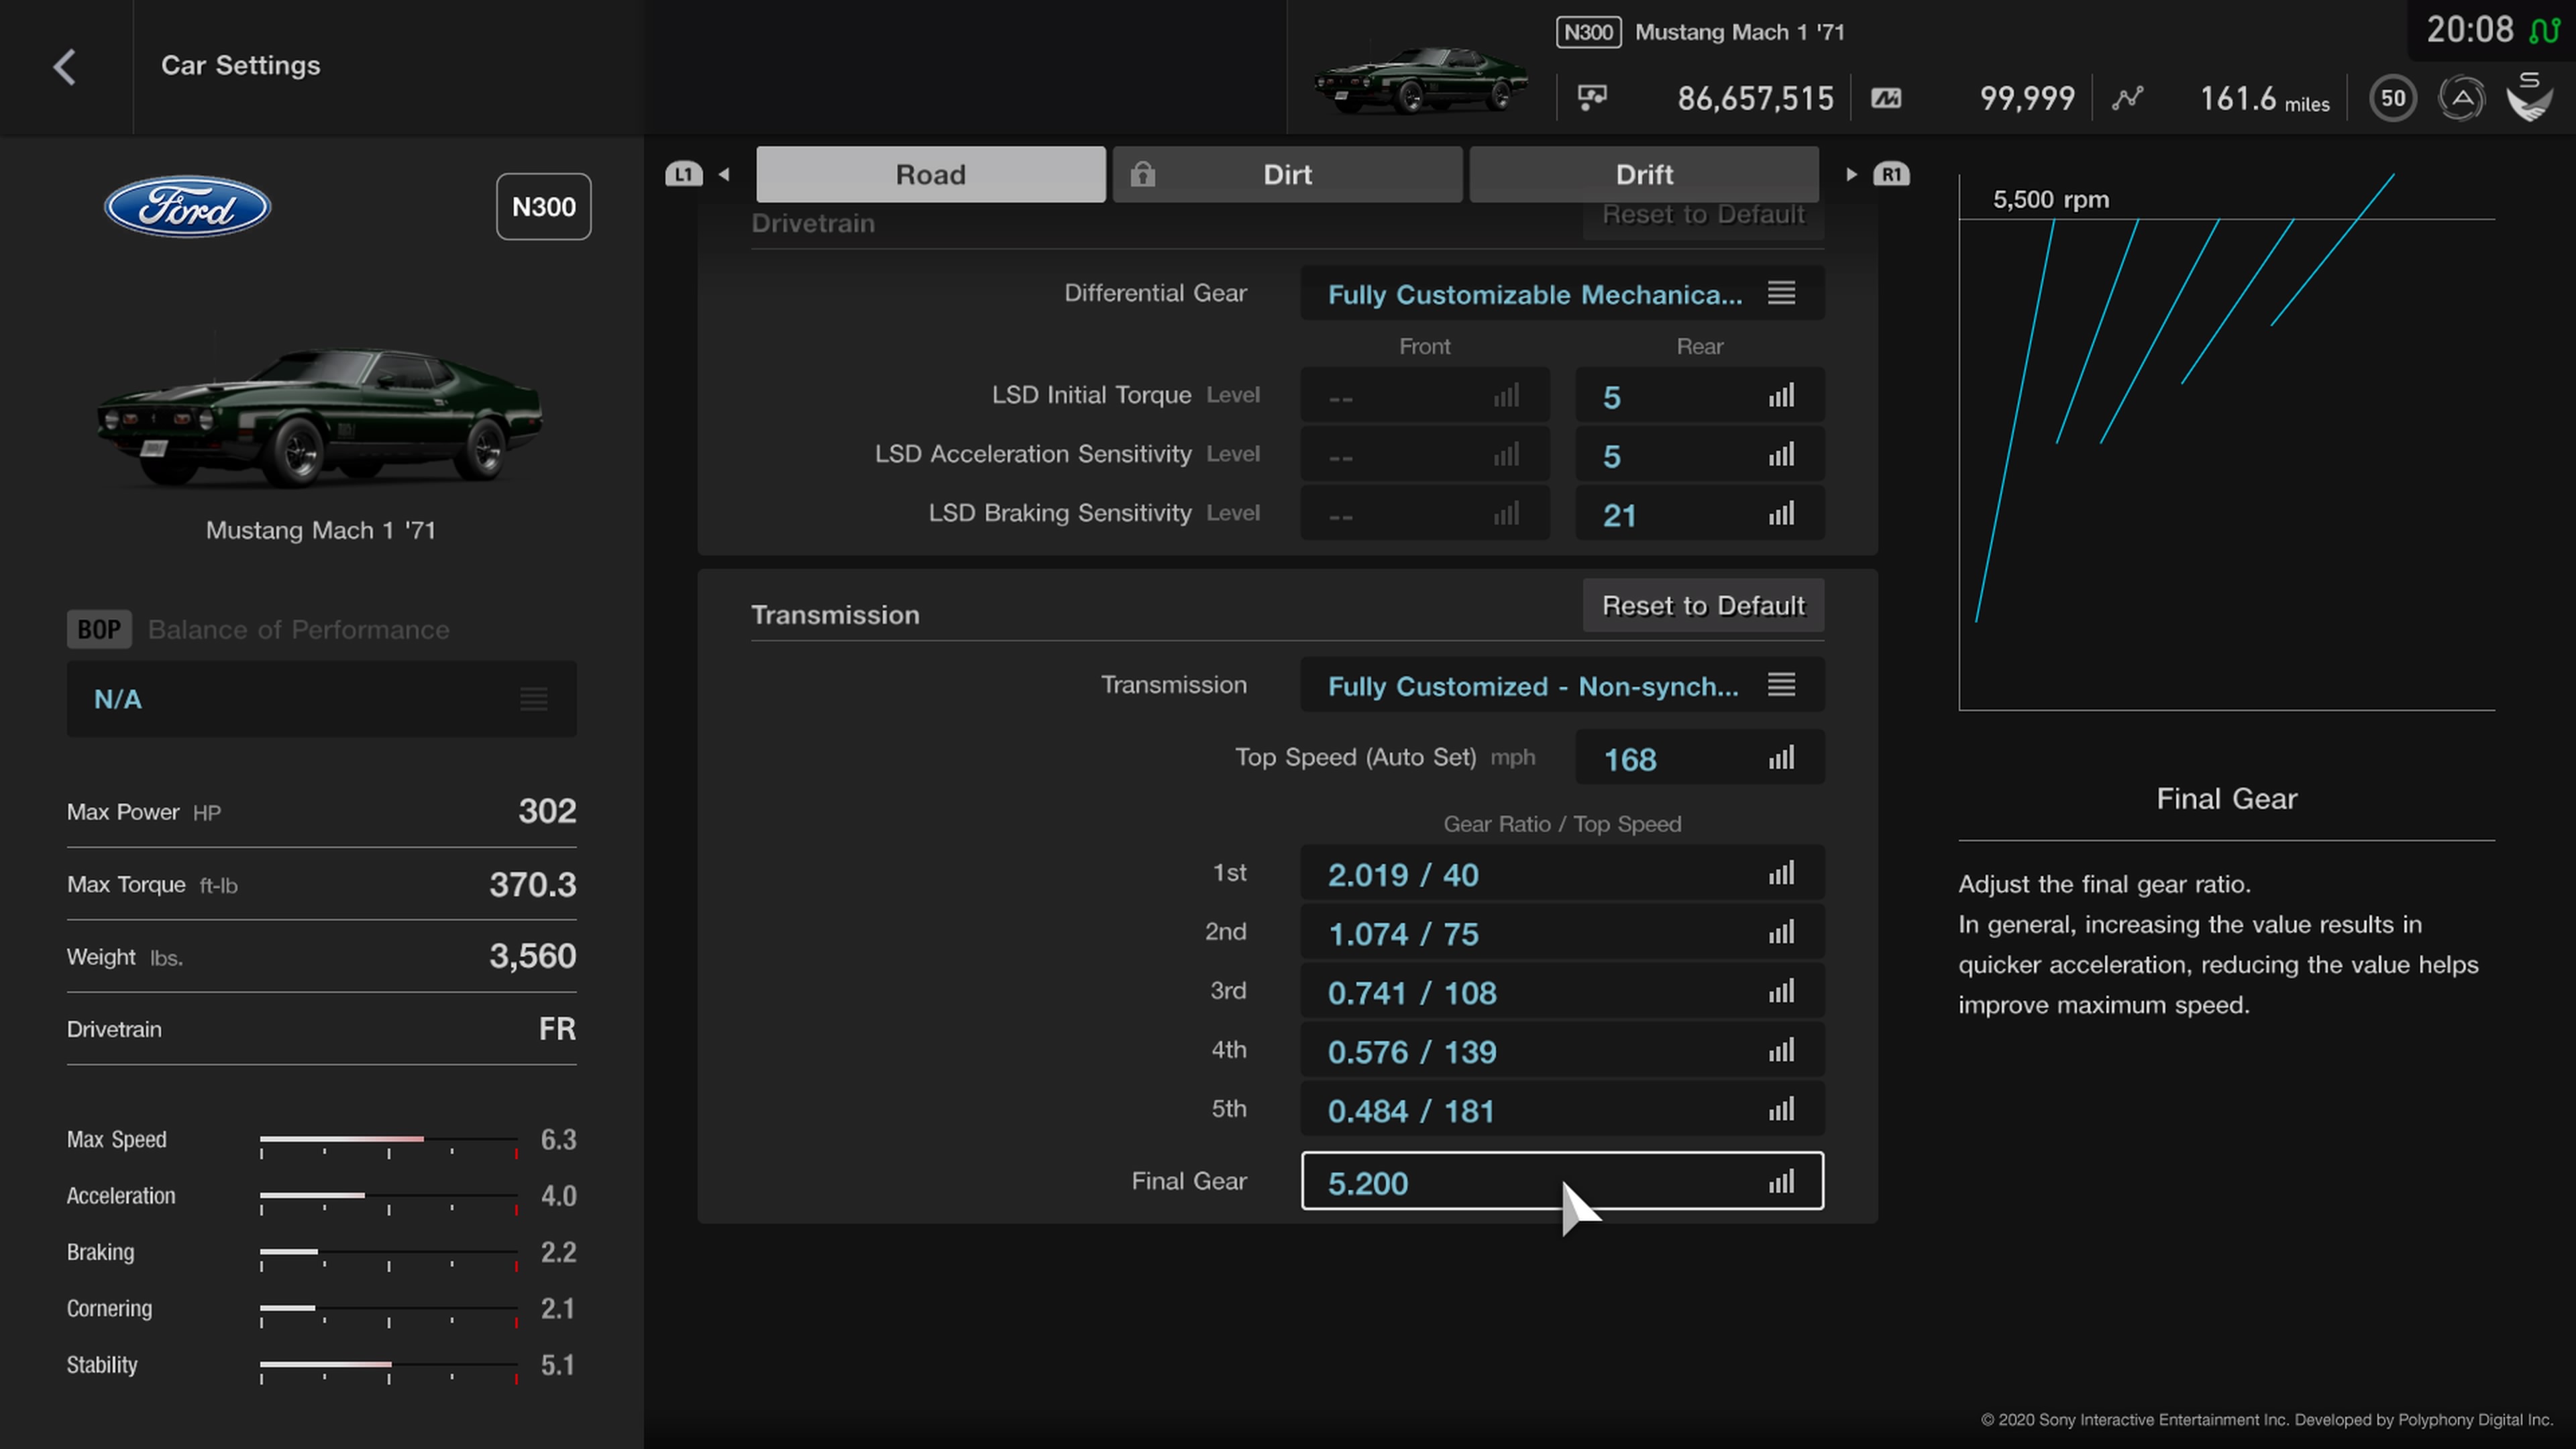Click bars icon on LSD Acceleration Sensitivity rear

1781,454
